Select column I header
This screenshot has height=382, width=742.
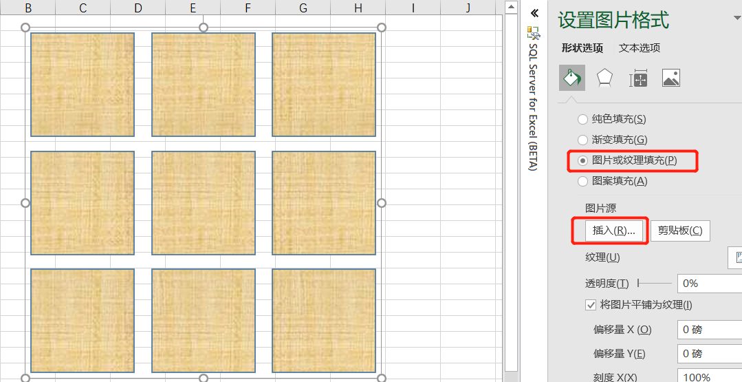pos(413,8)
